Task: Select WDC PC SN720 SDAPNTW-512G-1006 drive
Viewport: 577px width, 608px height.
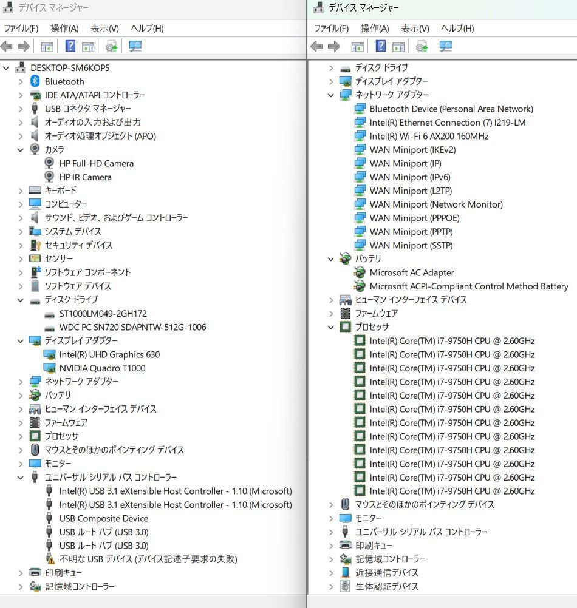Action: pyautogui.click(x=132, y=327)
